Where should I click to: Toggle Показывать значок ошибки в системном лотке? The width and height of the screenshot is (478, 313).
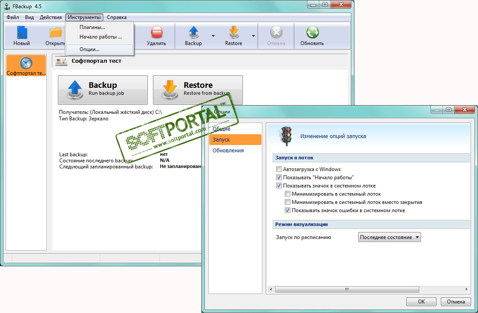(x=287, y=210)
